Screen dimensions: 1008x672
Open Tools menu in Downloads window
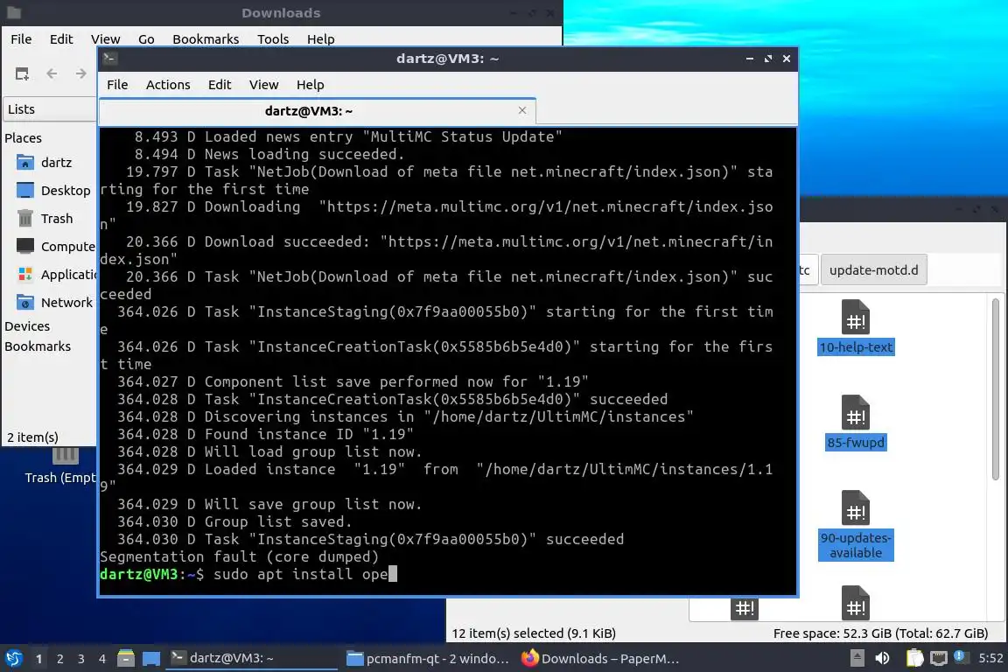click(x=273, y=39)
